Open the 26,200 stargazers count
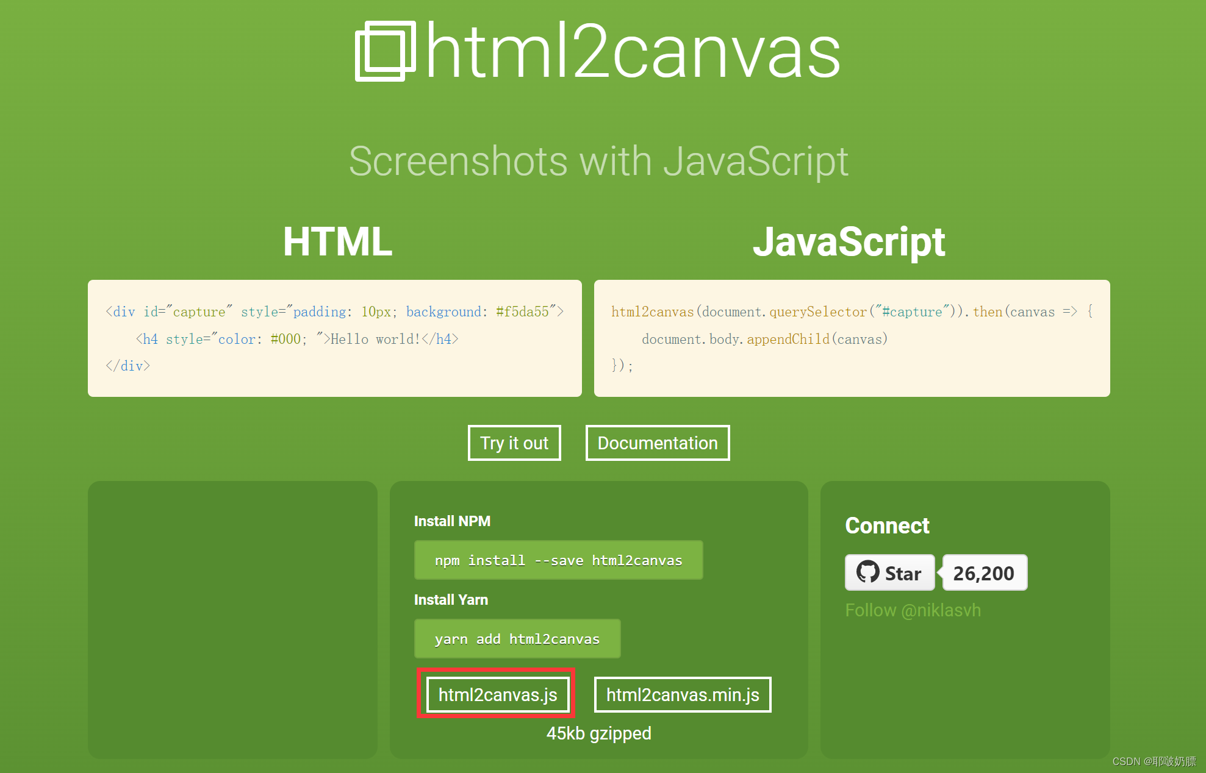 [985, 572]
